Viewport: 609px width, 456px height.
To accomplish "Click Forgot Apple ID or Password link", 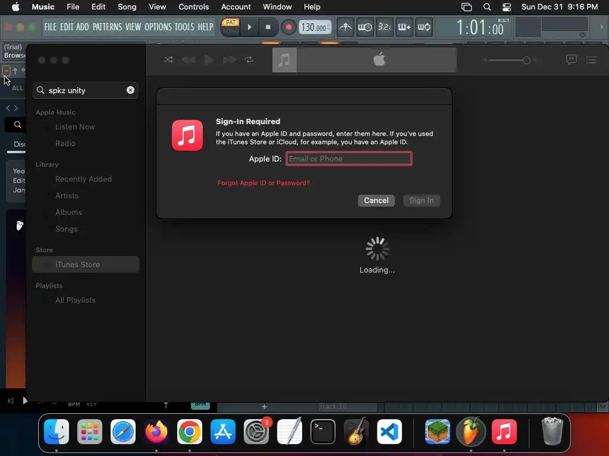I will (x=263, y=183).
